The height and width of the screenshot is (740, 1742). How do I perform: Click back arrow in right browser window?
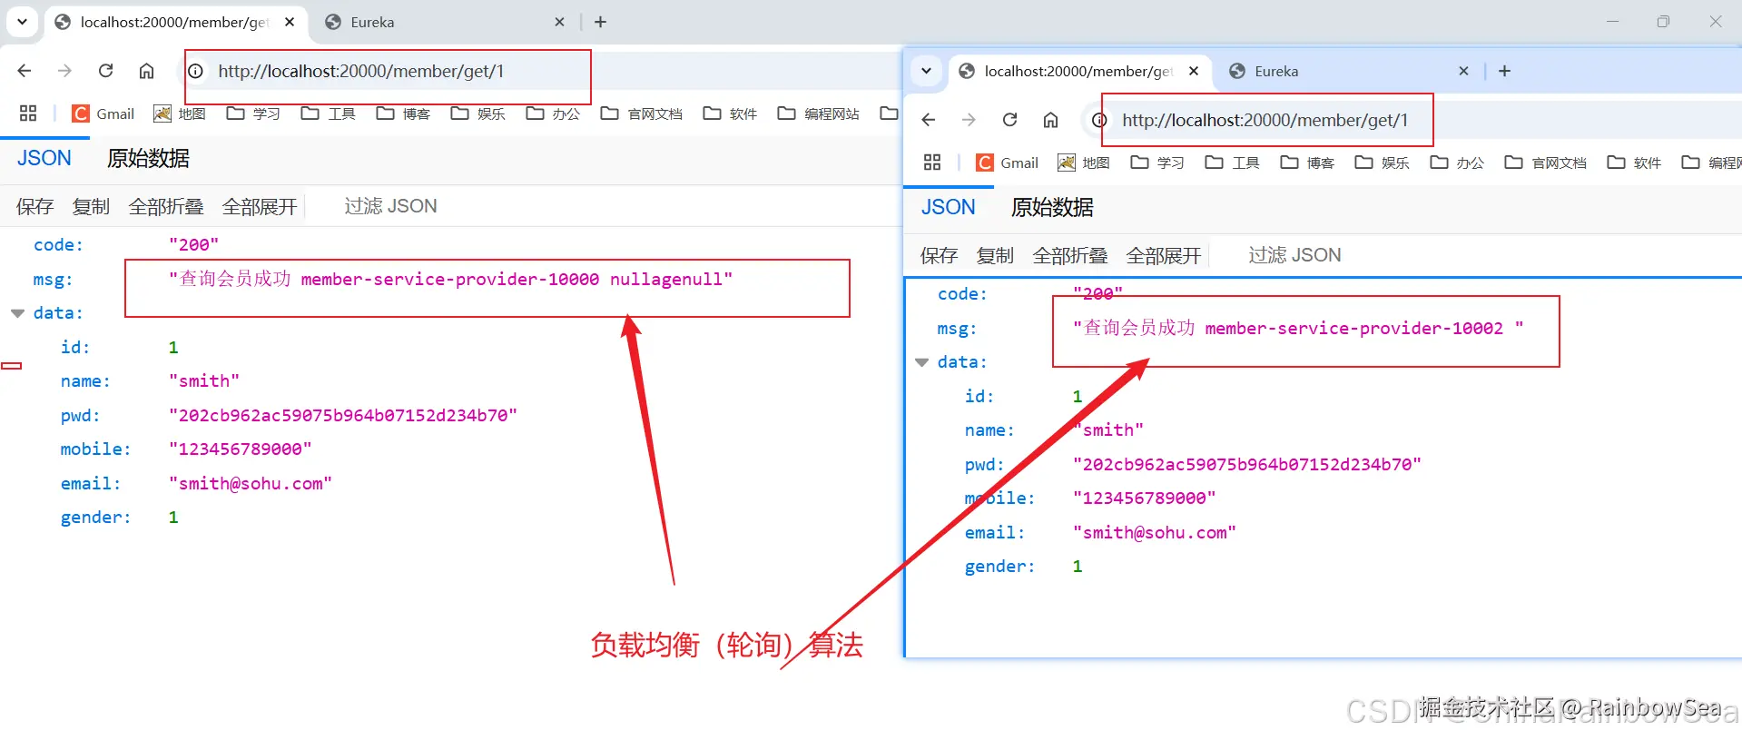tap(928, 120)
